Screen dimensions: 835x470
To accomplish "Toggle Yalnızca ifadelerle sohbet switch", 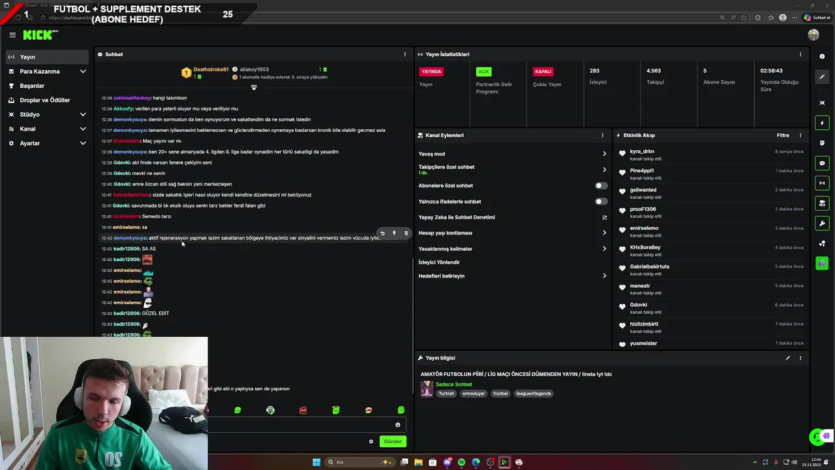I will (601, 201).
